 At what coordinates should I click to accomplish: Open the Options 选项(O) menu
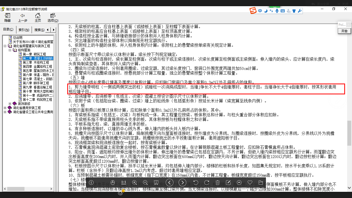point(53,18)
